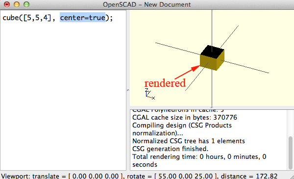294x179 pixels.
Task: Click the console scrollbar thumb
Action: point(290,153)
